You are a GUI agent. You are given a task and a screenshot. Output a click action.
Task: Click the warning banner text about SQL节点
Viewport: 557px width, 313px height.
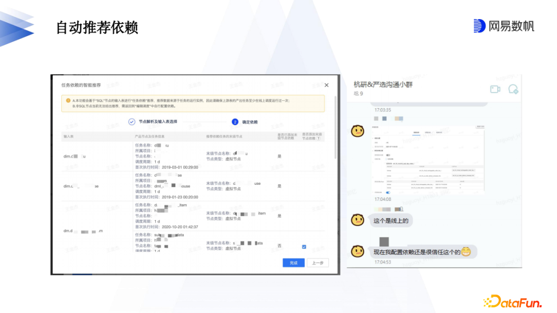pos(181,103)
